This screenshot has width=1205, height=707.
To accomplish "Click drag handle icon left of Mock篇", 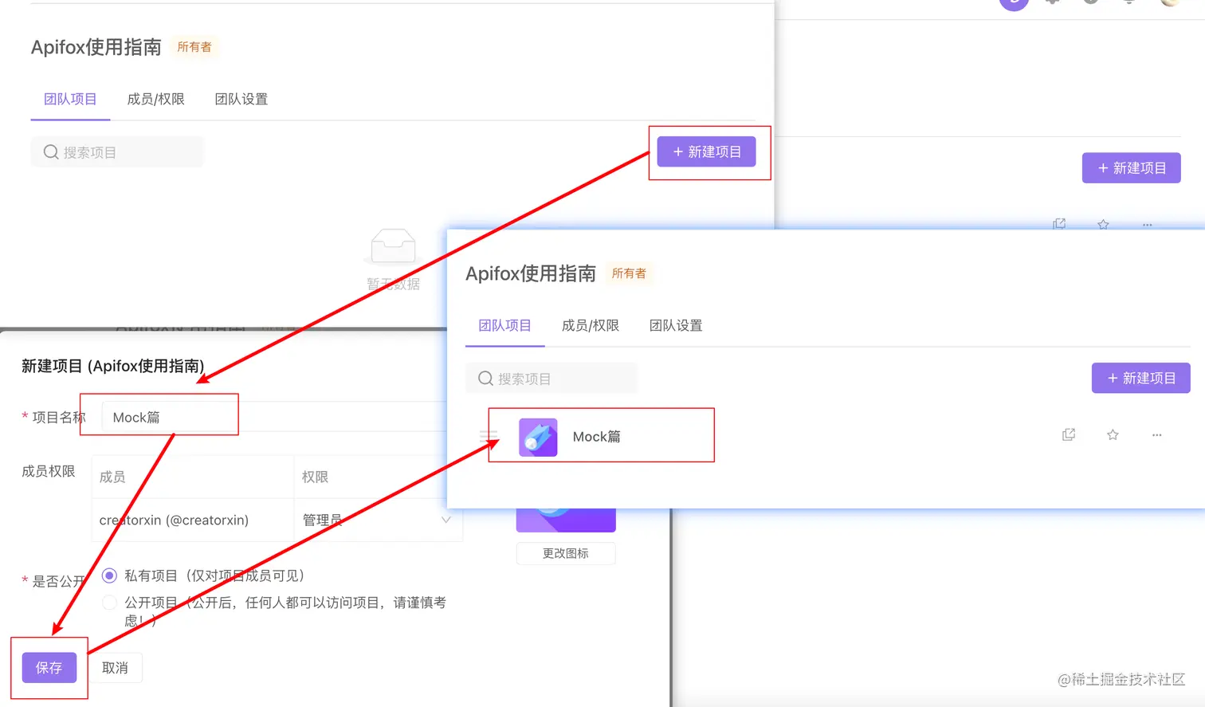I will (488, 436).
